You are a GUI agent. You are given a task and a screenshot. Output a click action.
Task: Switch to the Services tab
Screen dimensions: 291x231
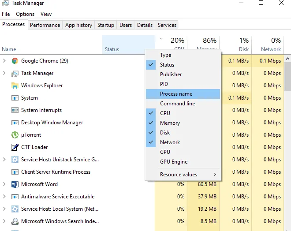coord(167,25)
